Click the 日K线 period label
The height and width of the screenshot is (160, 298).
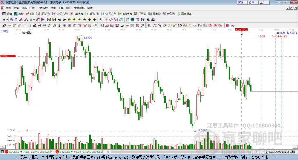click(4, 31)
